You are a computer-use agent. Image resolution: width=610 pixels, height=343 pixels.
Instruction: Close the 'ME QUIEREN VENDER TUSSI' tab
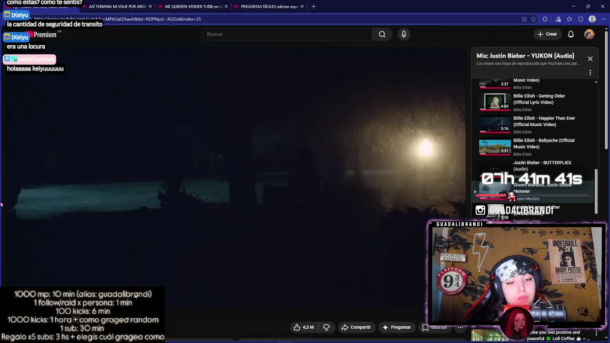pyautogui.click(x=226, y=7)
